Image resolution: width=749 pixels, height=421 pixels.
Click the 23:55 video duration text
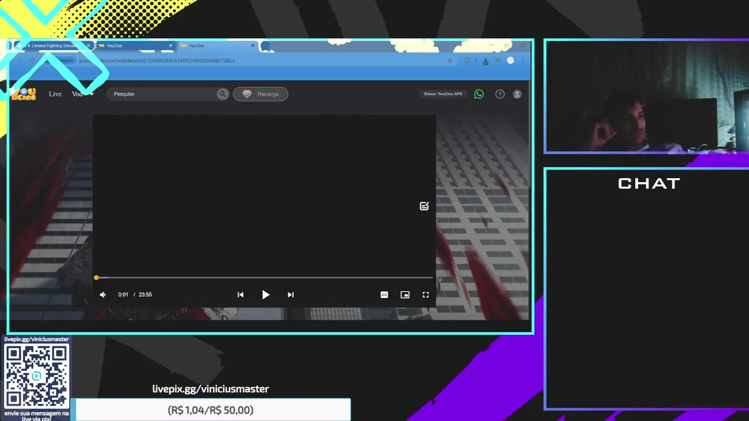tap(145, 295)
